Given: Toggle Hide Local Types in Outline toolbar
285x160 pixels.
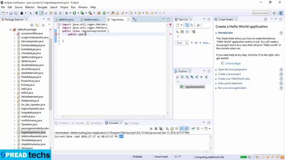Looking at the screenshot, I should pyautogui.click(x=206, y=77).
